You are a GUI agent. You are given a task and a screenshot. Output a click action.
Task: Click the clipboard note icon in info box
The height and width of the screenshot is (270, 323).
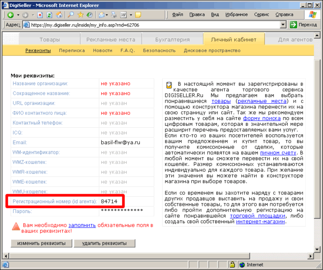(169, 85)
